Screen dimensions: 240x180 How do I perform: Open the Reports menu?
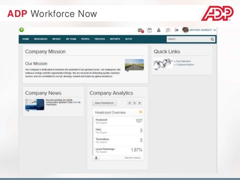[115, 39]
